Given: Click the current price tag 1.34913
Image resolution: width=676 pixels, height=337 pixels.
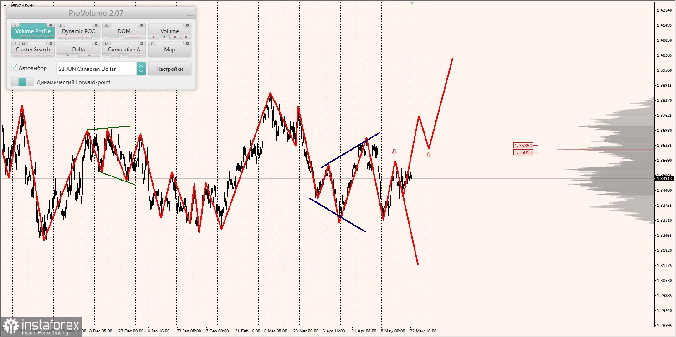Looking at the screenshot, I should [664, 178].
